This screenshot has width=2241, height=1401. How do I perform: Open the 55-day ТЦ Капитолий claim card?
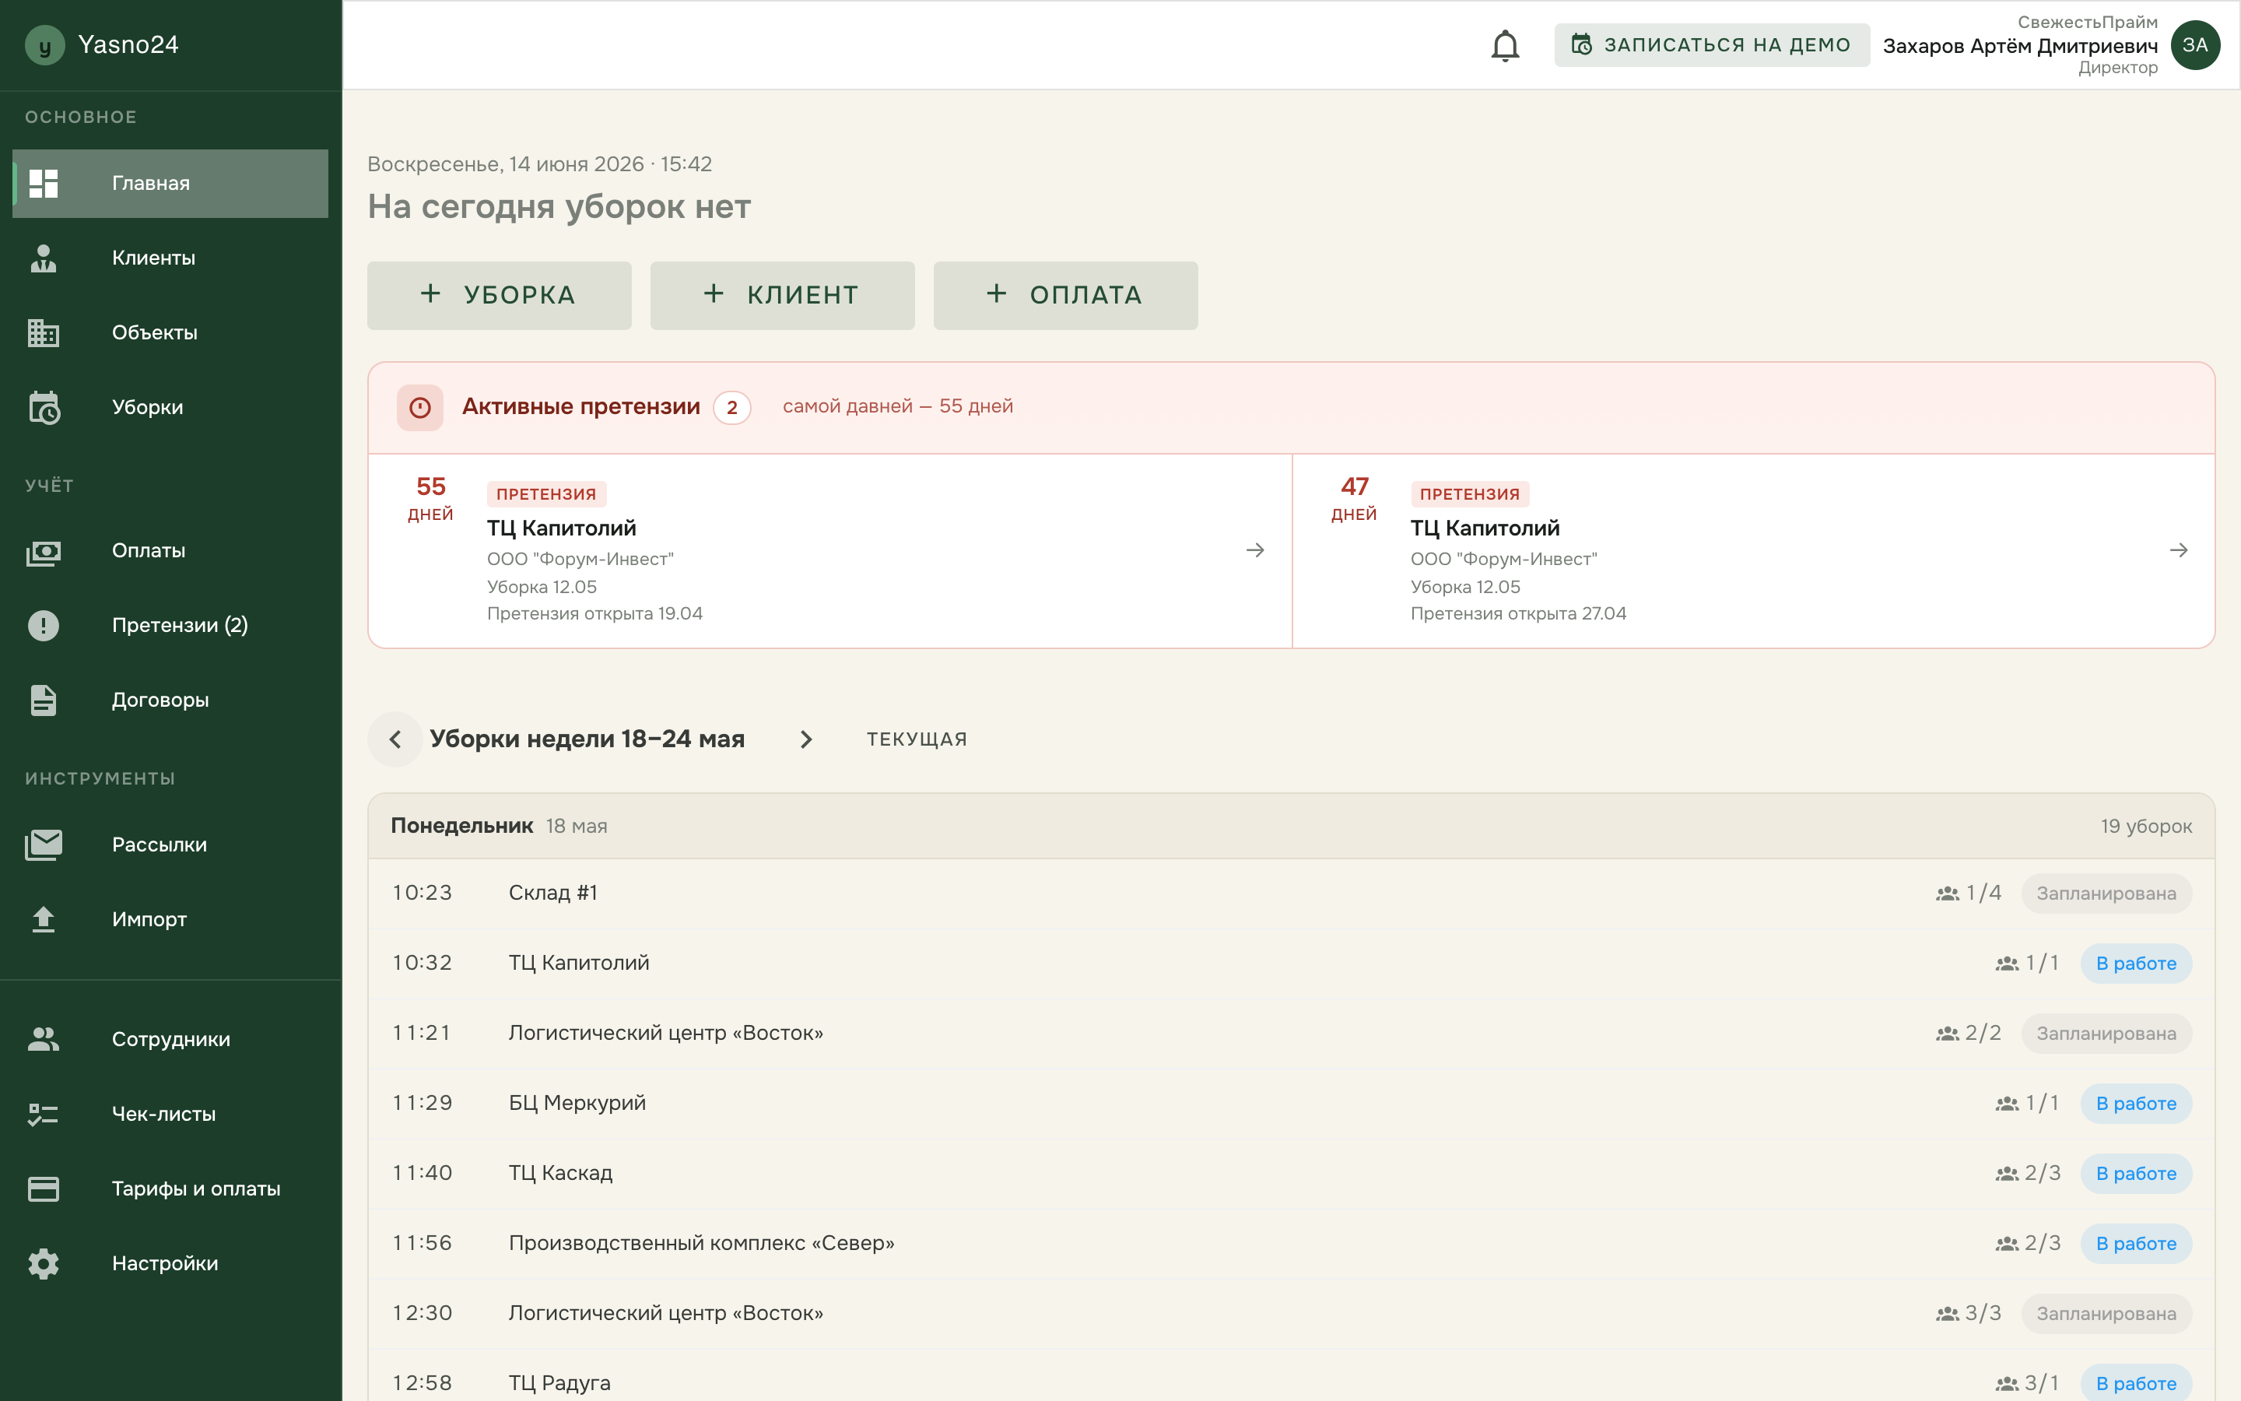[829, 550]
